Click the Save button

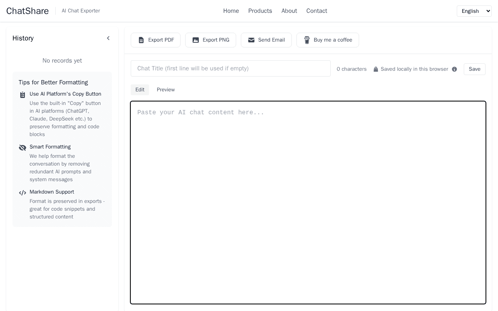pyautogui.click(x=475, y=69)
